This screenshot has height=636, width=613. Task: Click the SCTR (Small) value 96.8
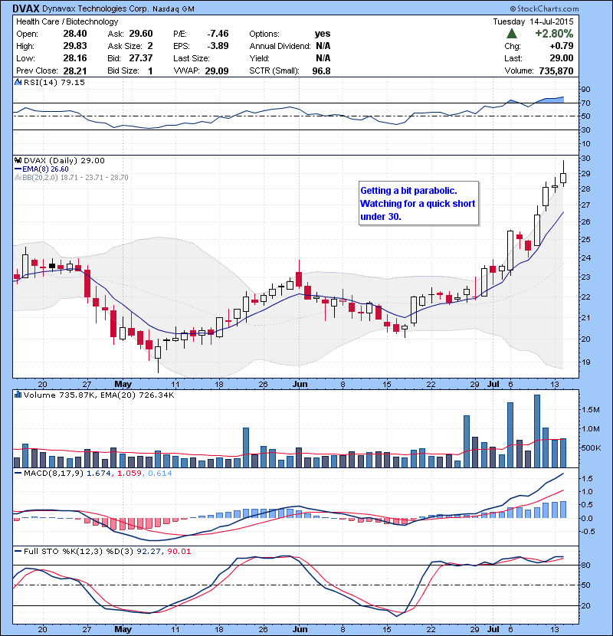point(321,71)
